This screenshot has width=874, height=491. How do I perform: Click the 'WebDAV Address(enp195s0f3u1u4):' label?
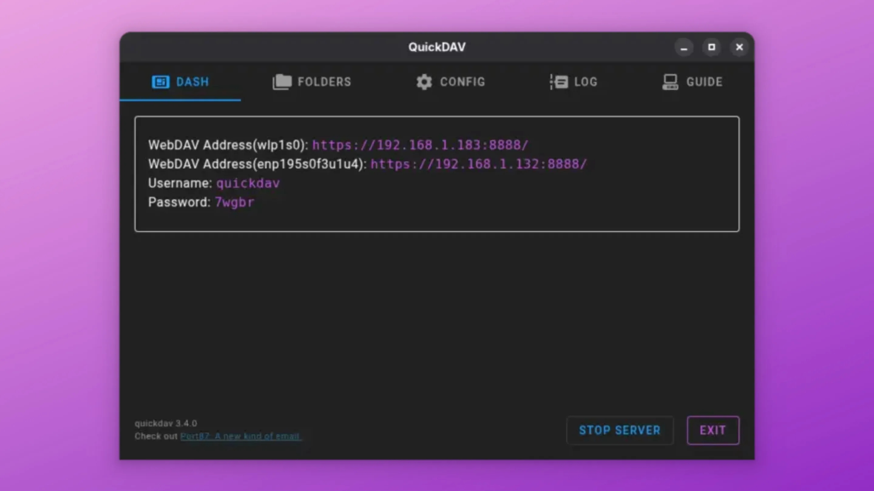pos(258,164)
